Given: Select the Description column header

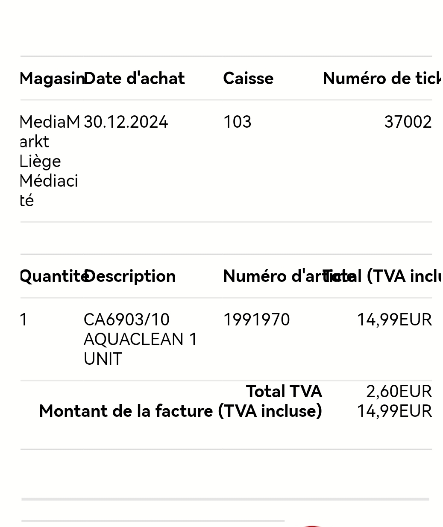Looking at the screenshot, I should 130,276.
